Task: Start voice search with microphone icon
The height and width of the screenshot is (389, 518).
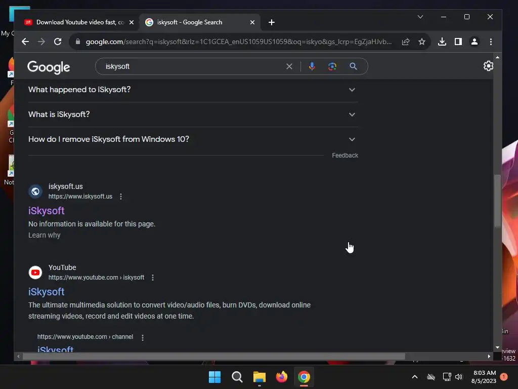Action: [x=312, y=66]
